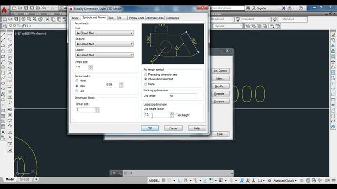
Task: Click the Open folder icon in quick access toolbar
Action: (x=20, y=8)
